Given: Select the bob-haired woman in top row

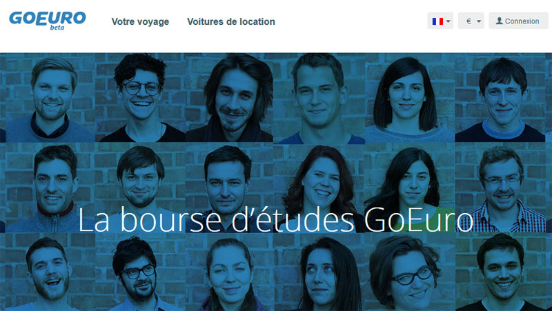Looking at the screenshot, I should [x=409, y=98].
